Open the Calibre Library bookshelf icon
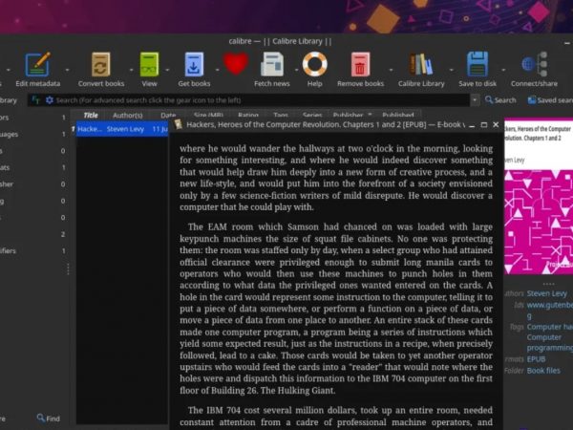The width and height of the screenshot is (573, 430). point(421,64)
